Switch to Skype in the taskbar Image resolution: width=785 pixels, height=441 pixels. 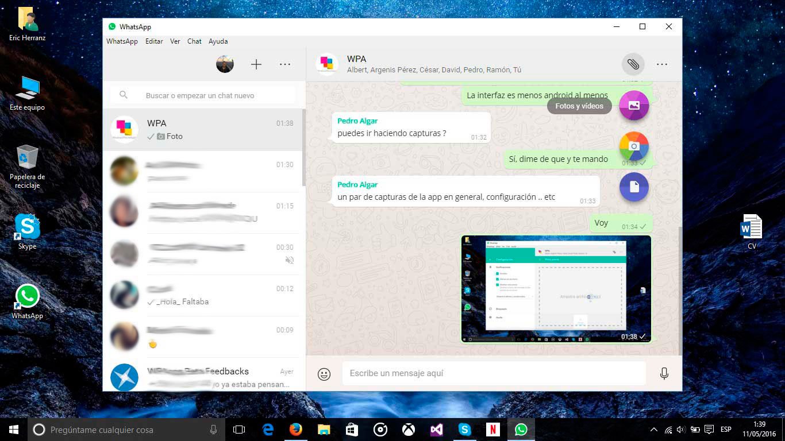(x=465, y=430)
